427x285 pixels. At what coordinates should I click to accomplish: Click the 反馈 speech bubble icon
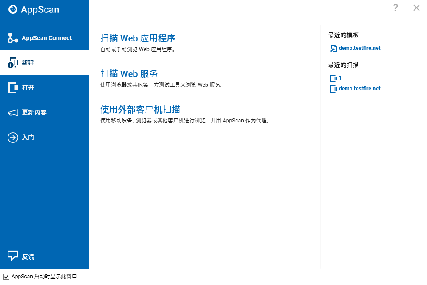pyautogui.click(x=13, y=256)
